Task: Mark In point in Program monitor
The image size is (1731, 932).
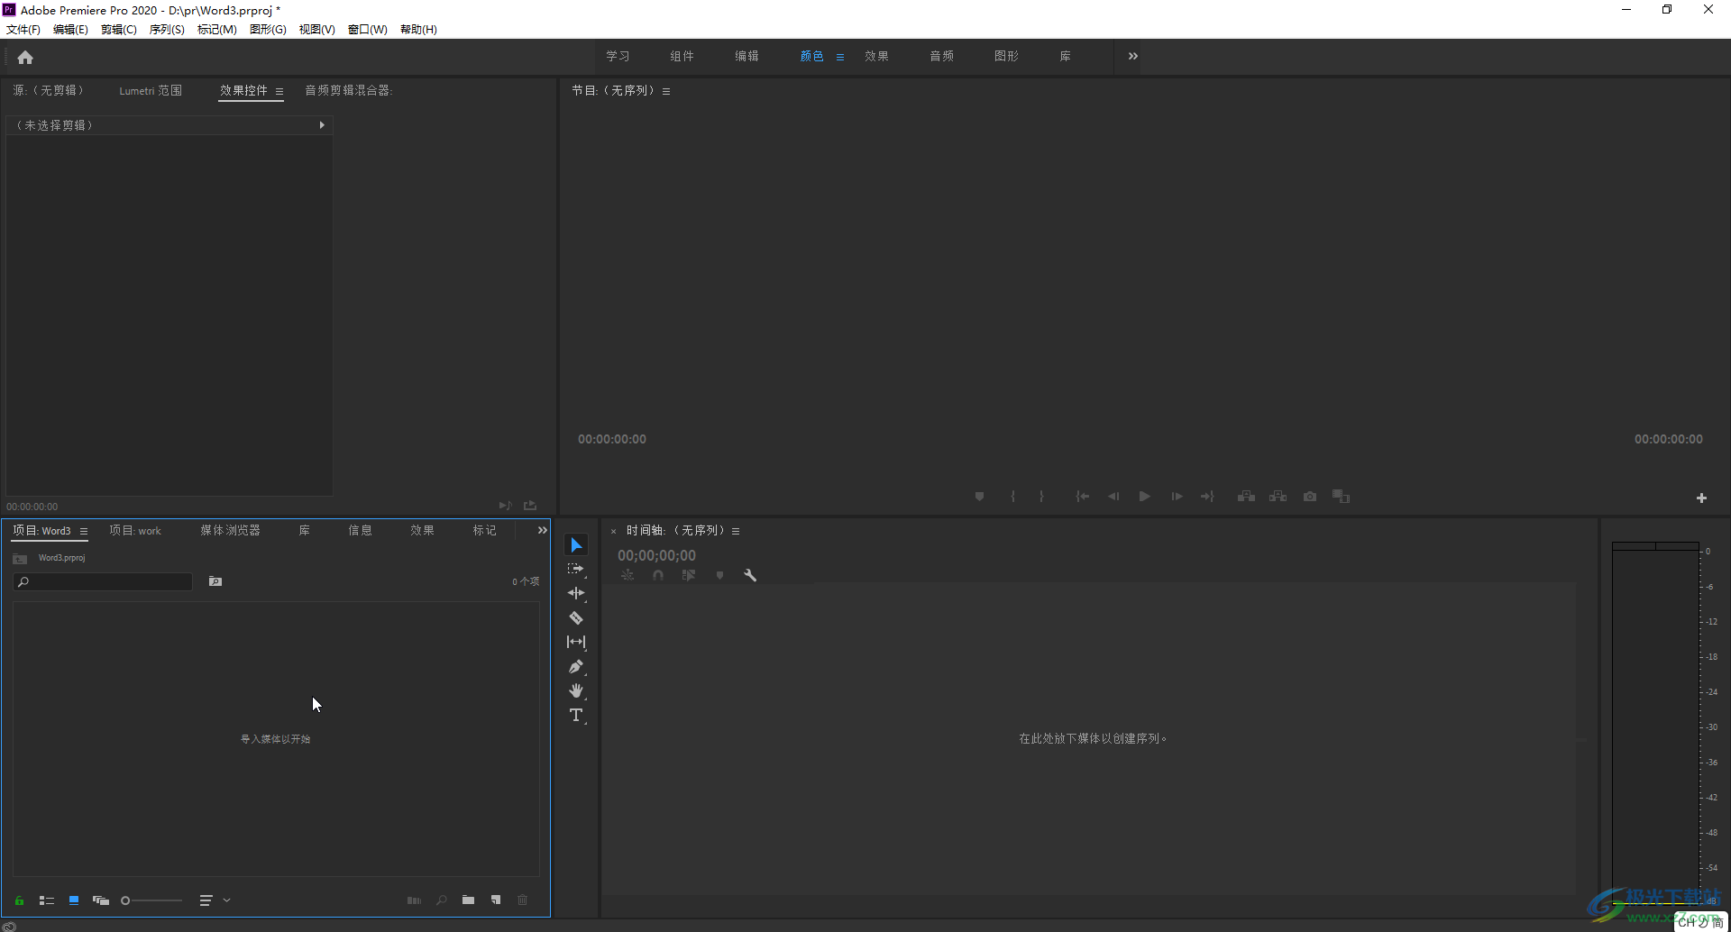Action: tap(1013, 497)
